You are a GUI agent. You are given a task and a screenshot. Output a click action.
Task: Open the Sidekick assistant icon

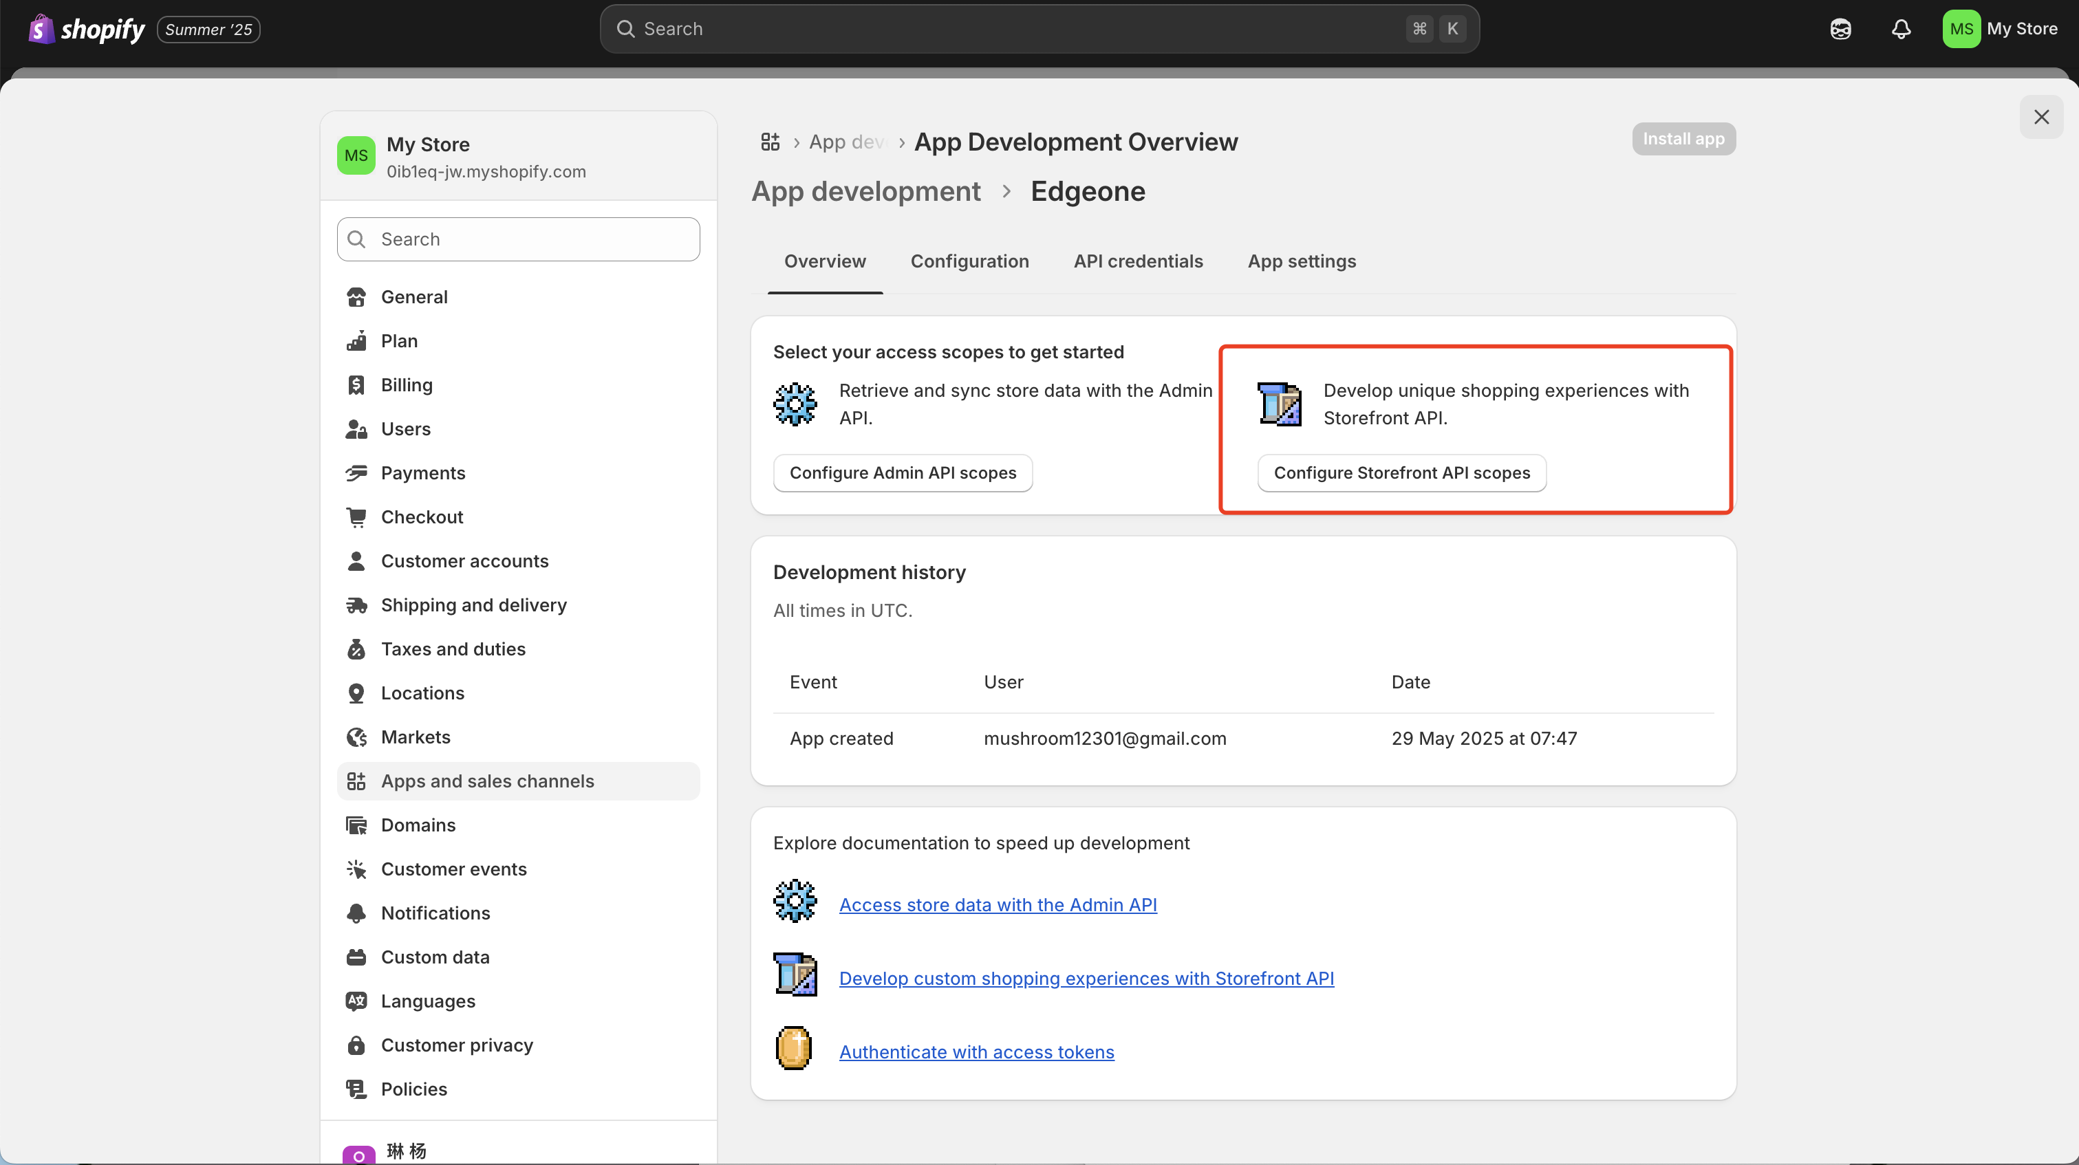point(1840,29)
